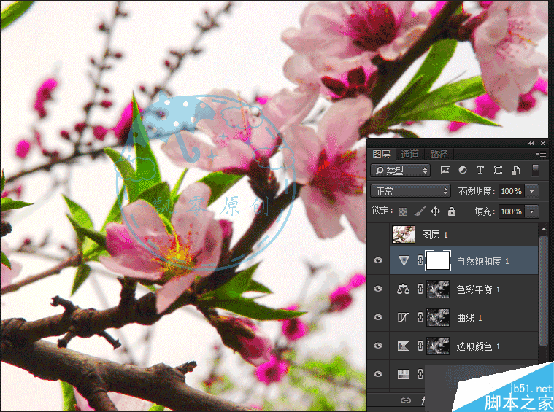Open the 不透明度 opacity slider arrow
Image resolution: width=554 pixels, height=412 pixels.
tap(532, 191)
